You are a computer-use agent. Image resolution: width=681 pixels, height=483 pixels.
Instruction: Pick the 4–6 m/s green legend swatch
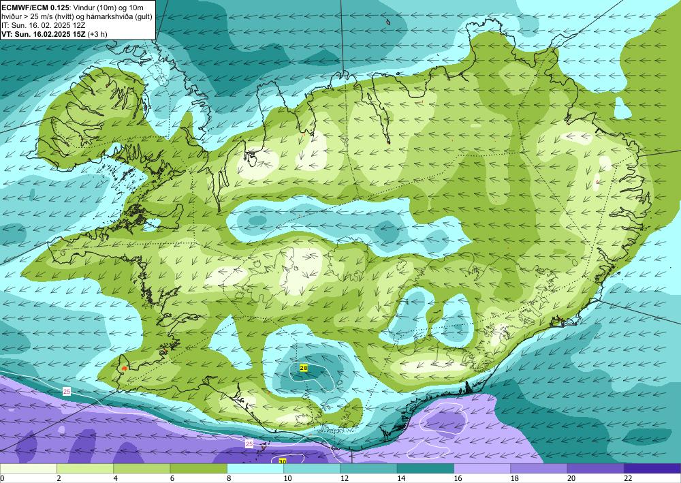coord(142,469)
